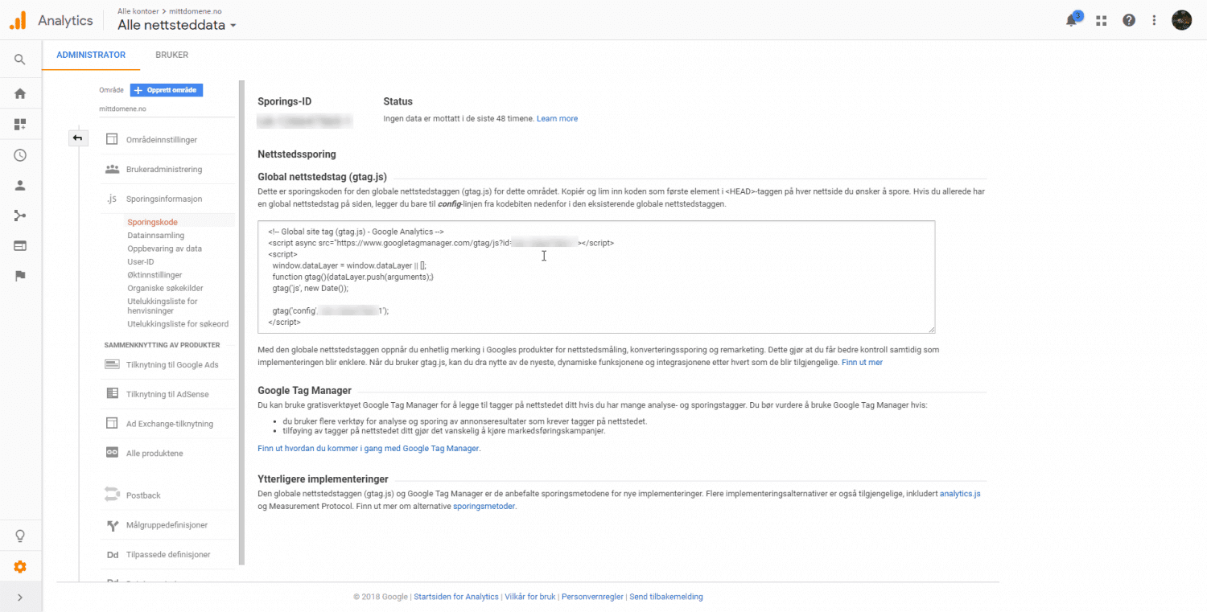The height and width of the screenshot is (612, 1207).
Task: Click the back arrow collapse column button
Action: (x=77, y=138)
